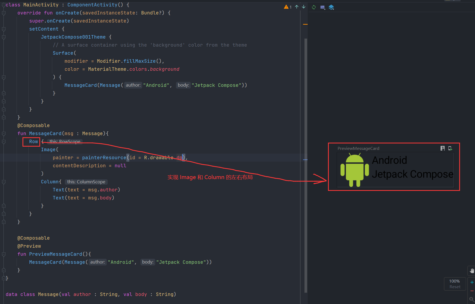Screen dimensions: 475x304
Task: Zoom out of preview with minus icon
Action: (472, 290)
